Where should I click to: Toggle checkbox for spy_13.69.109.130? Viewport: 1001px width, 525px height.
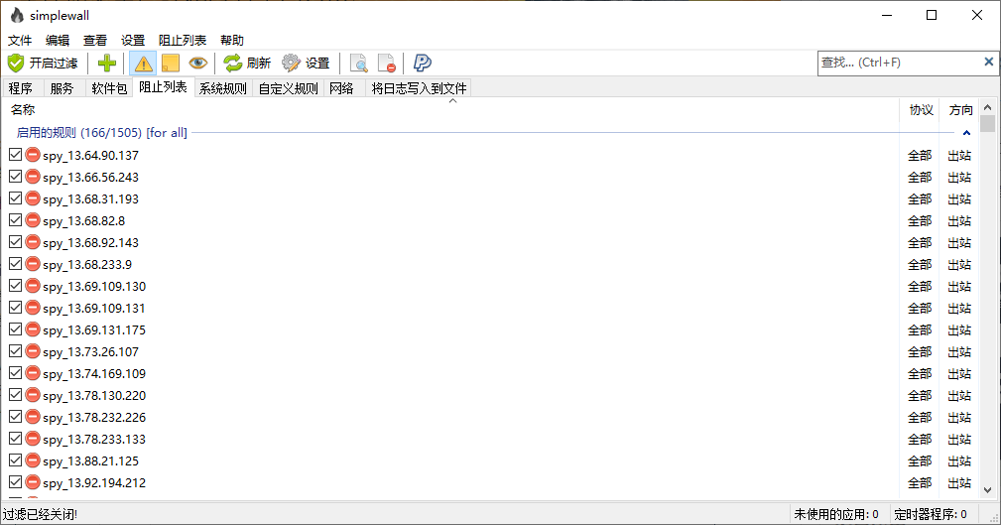[x=15, y=286]
